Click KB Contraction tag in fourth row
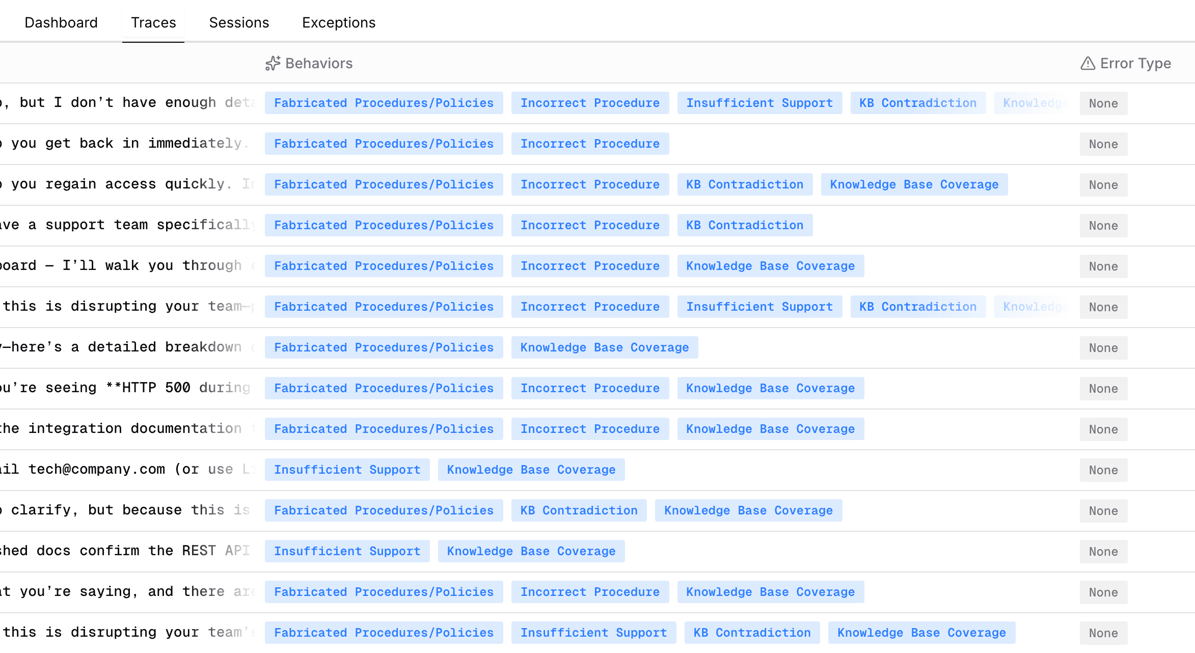 point(744,225)
